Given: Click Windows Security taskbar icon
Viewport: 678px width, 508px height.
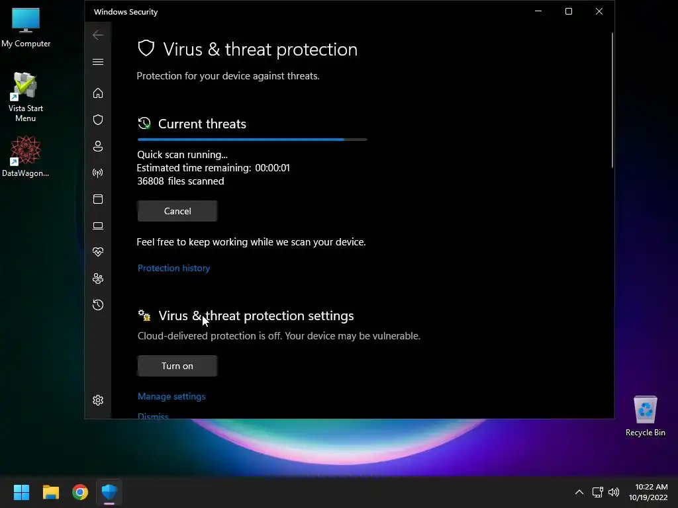Looking at the screenshot, I should pyautogui.click(x=109, y=492).
